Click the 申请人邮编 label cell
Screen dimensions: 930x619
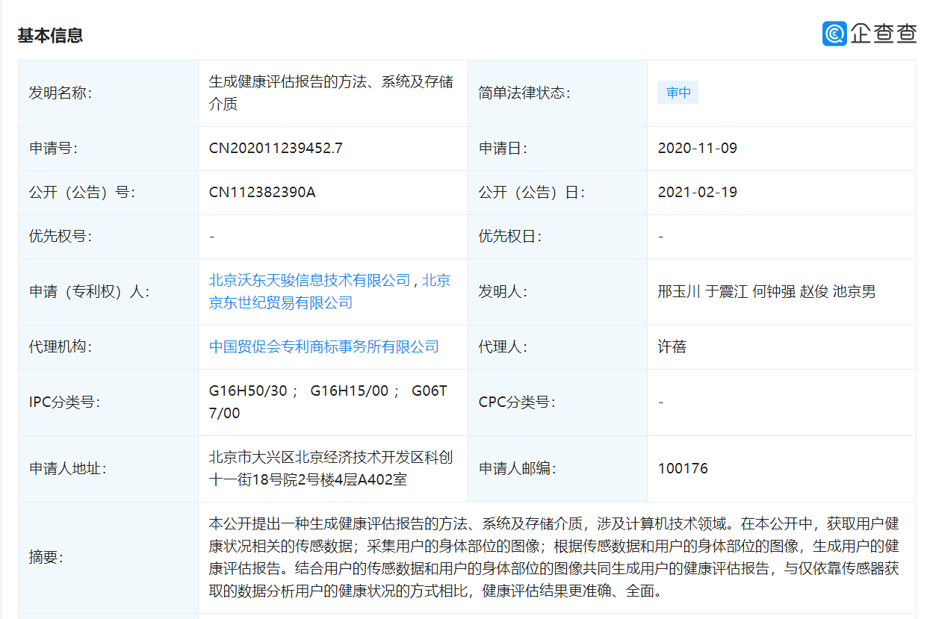pyautogui.click(x=557, y=469)
